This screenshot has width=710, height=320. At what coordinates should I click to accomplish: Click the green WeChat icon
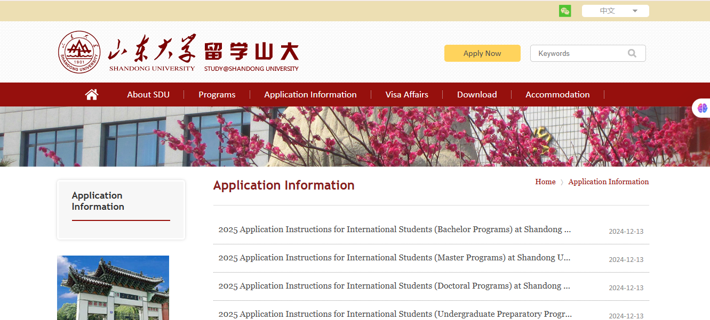[565, 11]
